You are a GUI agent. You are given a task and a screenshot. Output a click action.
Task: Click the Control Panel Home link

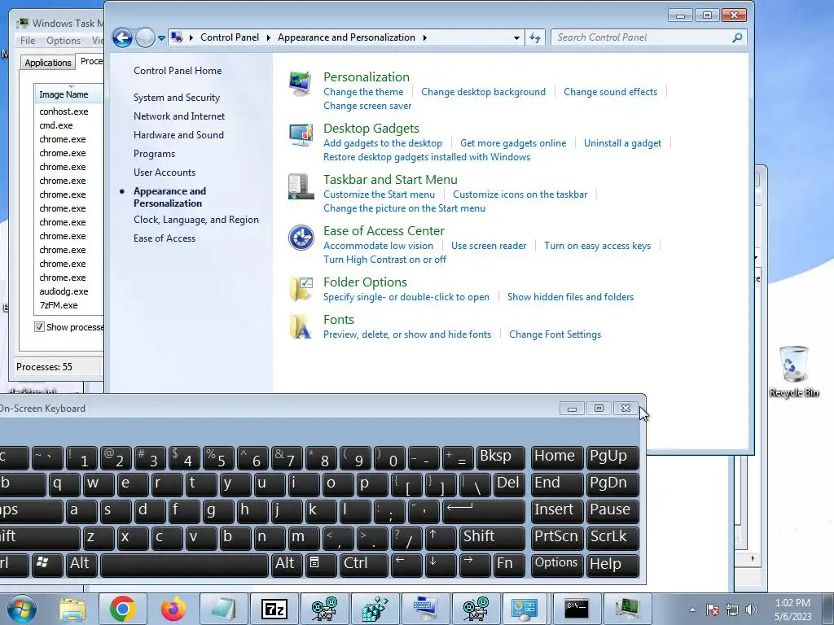(x=178, y=71)
